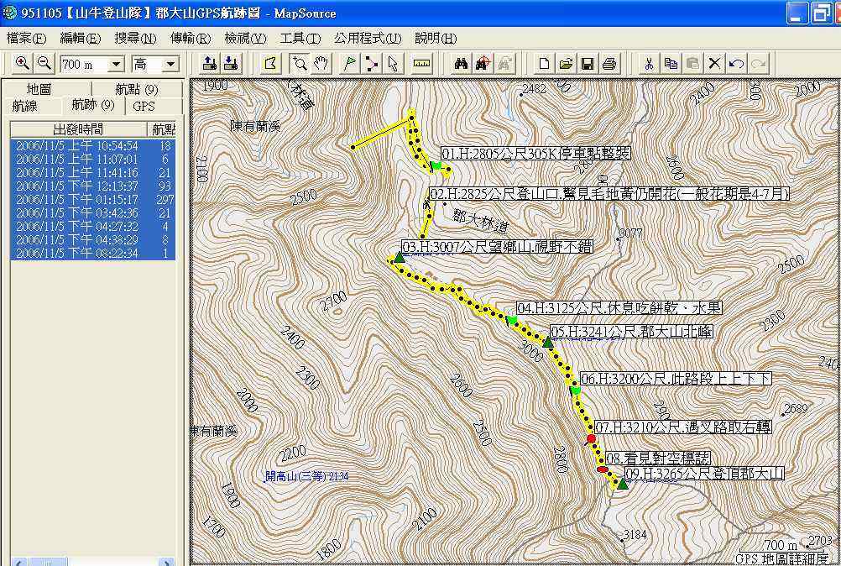Open the 檢視(V) menu
The image size is (841, 566).
pyautogui.click(x=244, y=38)
